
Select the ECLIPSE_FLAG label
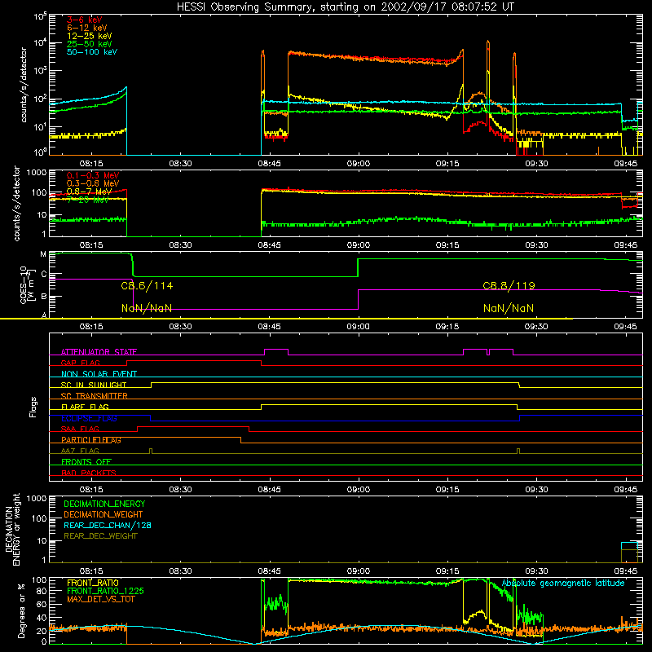[x=89, y=418]
